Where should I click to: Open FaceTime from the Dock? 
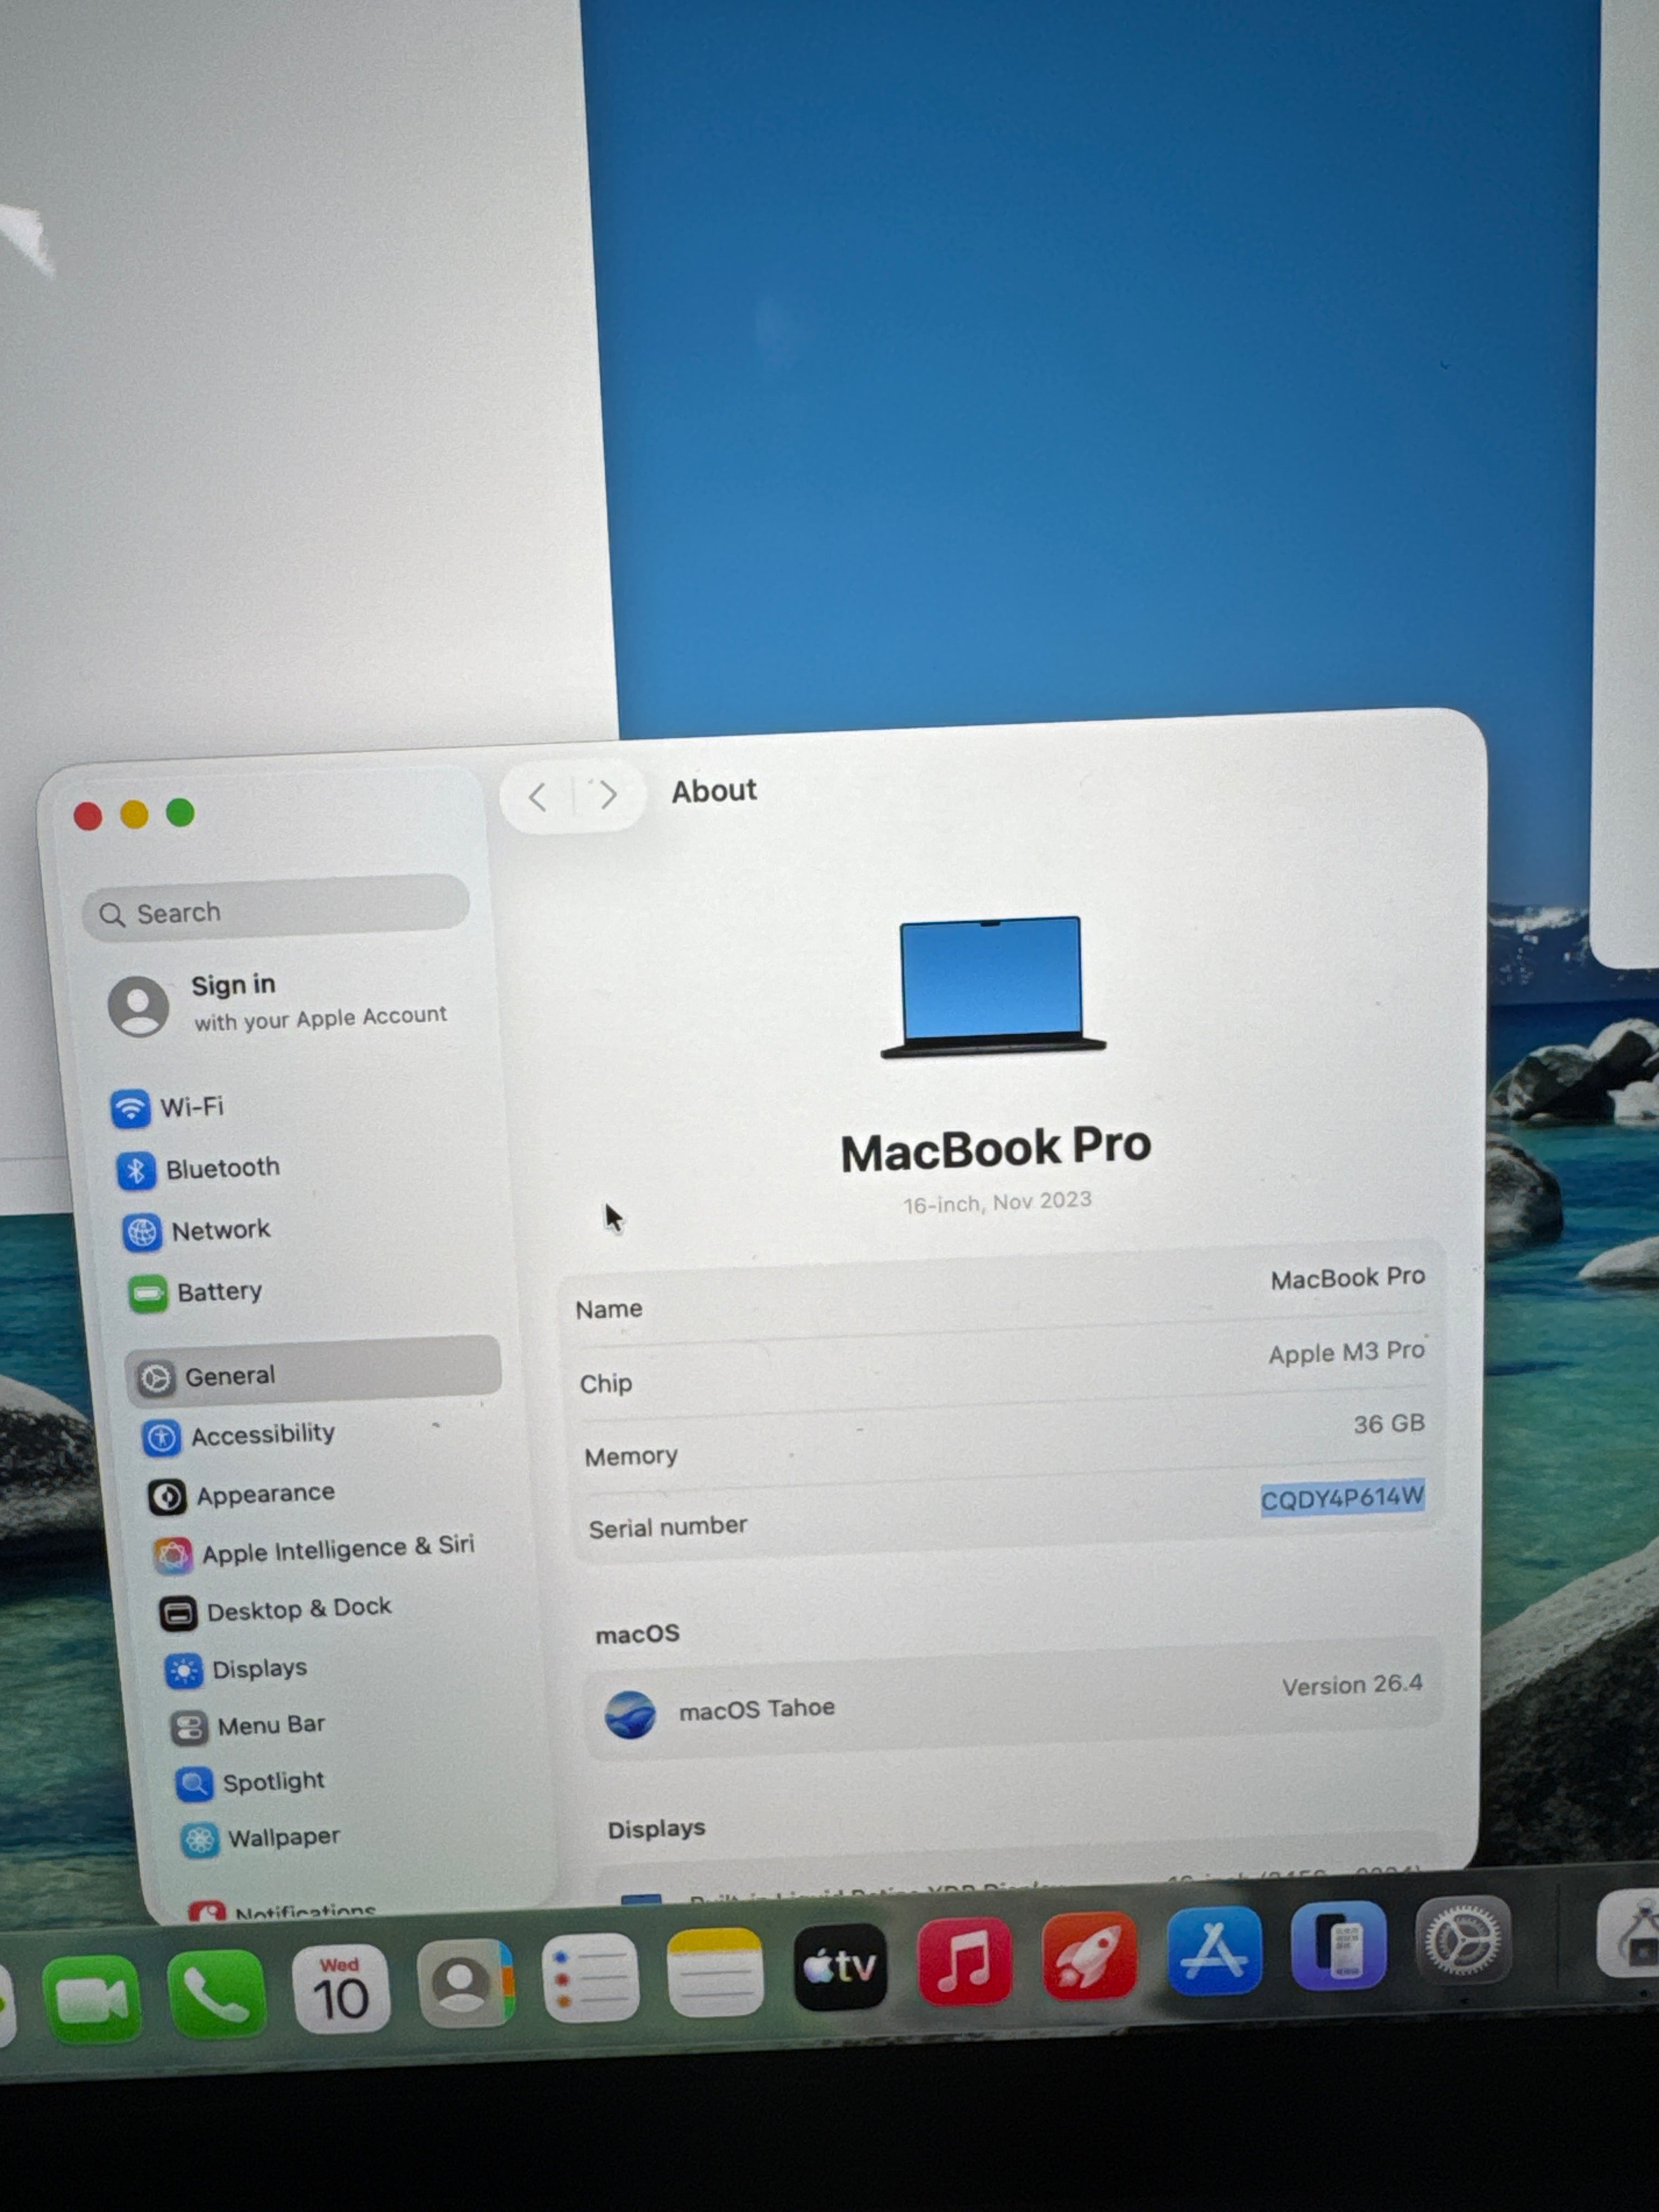(x=91, y=2000)
